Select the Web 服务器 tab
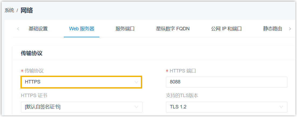This screenshot has height=117, width=297. click(x=82, y=29)
